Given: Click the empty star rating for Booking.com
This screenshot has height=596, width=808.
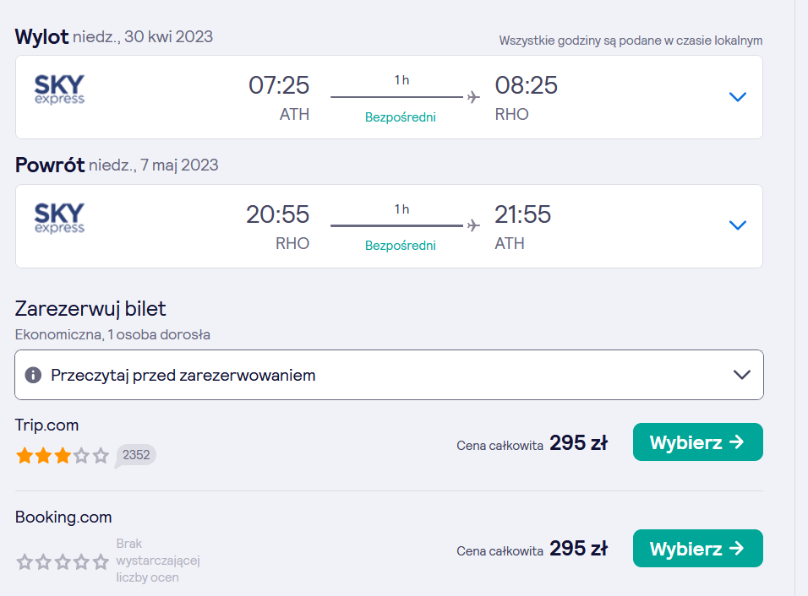Looking at the screenshot, I should coord(63,561).
